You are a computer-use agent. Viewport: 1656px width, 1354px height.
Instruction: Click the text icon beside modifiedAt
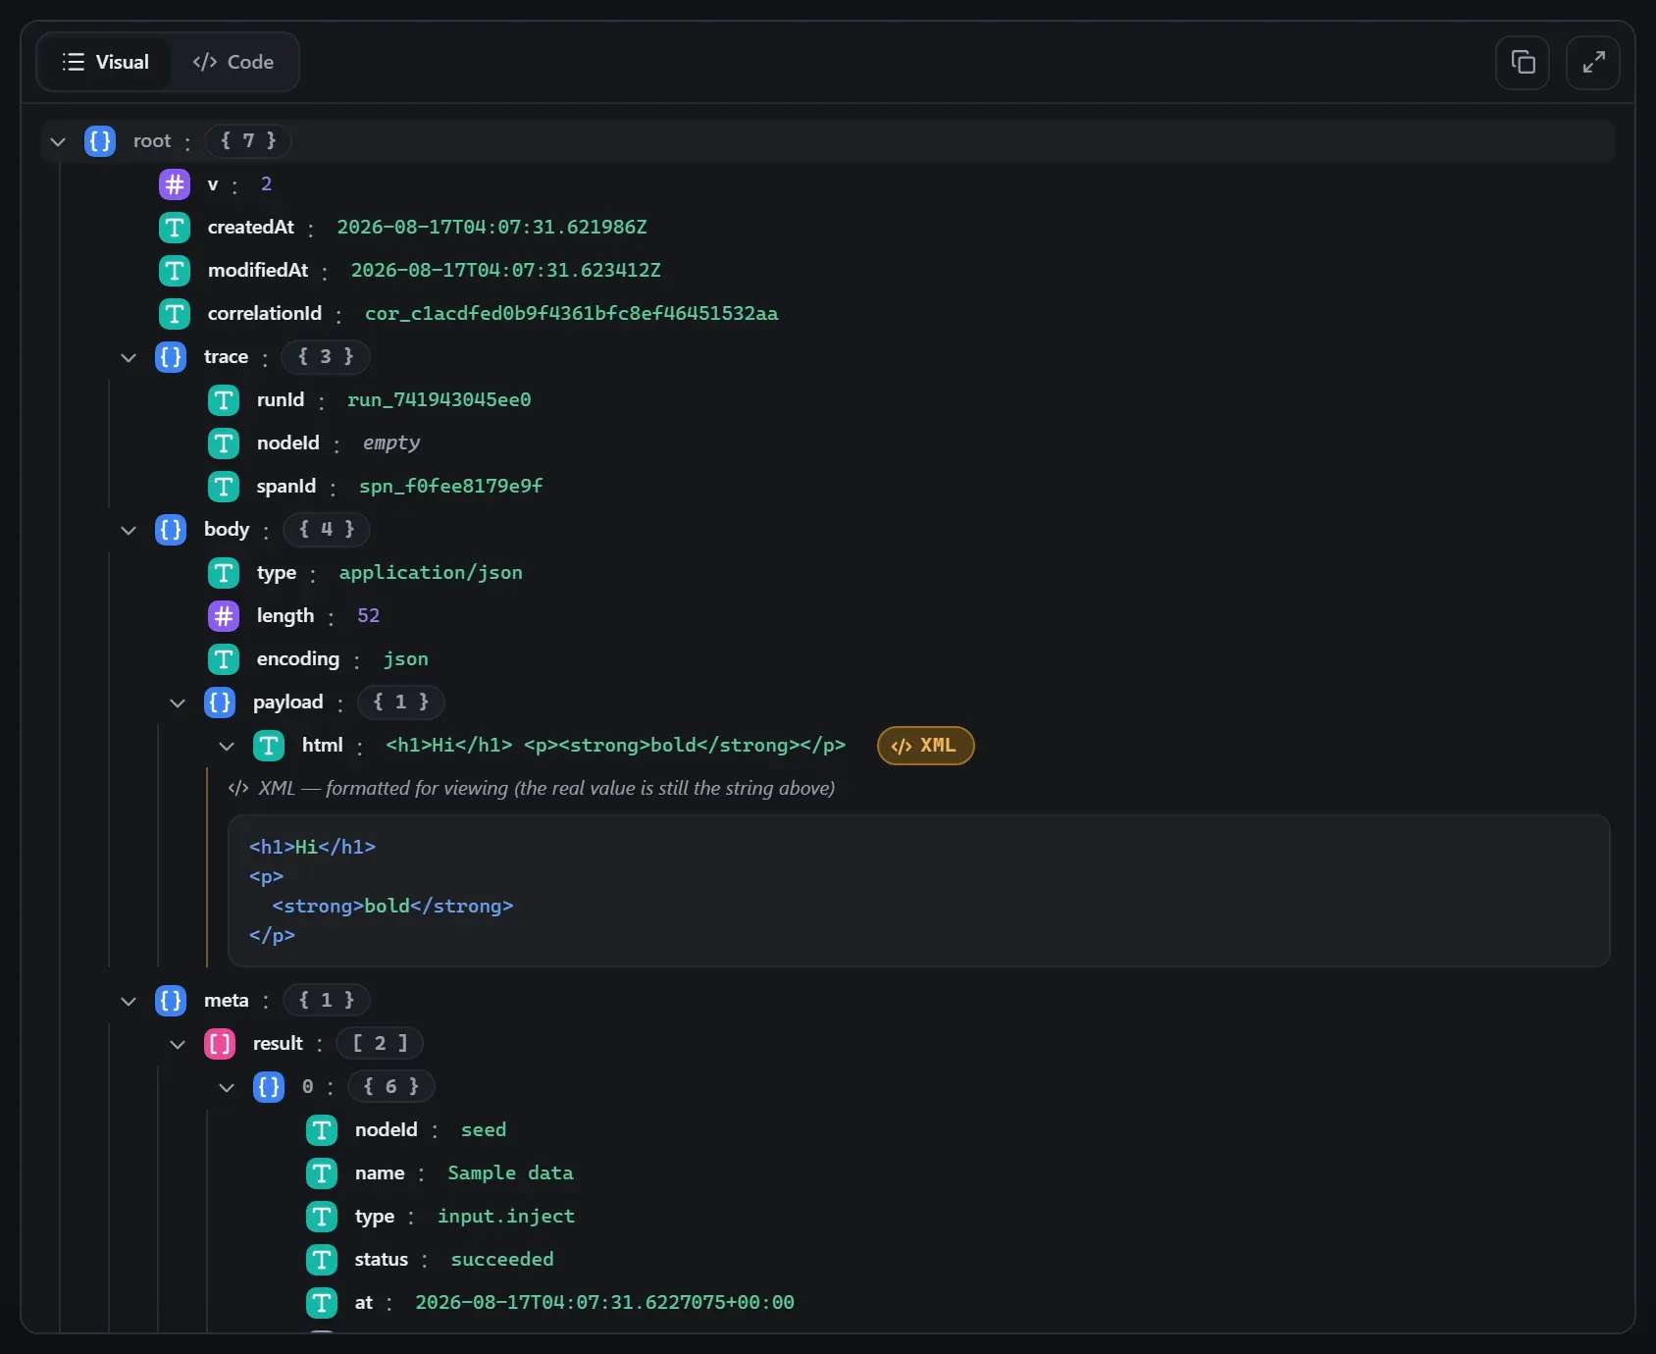click(175, 271)
